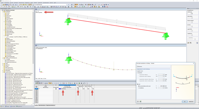Open the RF-FORMFINDUNG load case dropdown

pyautogui.click(x=67, y=5)
